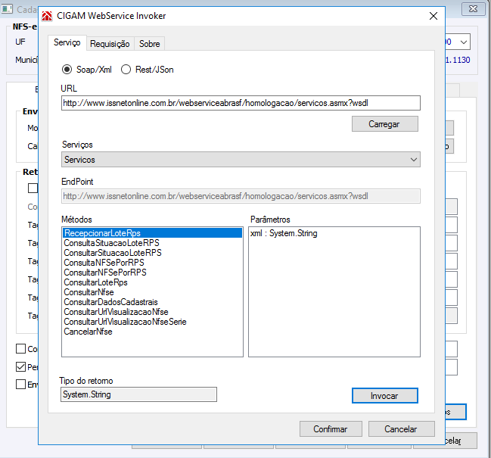Click the Confirmar button
Viewport: 491px width, 458px height.
[330, 428]
